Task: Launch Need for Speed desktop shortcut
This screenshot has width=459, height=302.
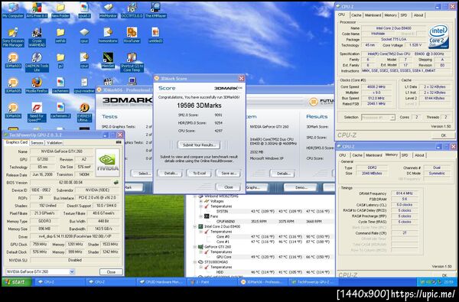Action: pyautogui.click(x=37, y=112)
